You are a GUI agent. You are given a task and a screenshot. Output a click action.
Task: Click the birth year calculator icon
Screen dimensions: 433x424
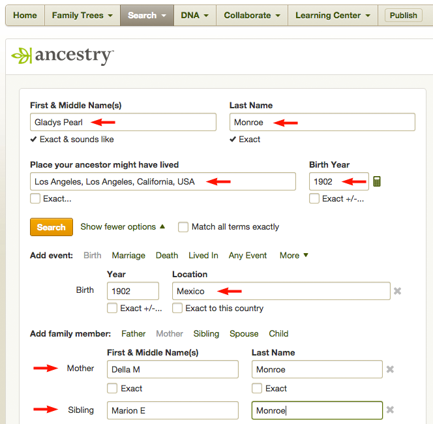(x=377, y=181)
